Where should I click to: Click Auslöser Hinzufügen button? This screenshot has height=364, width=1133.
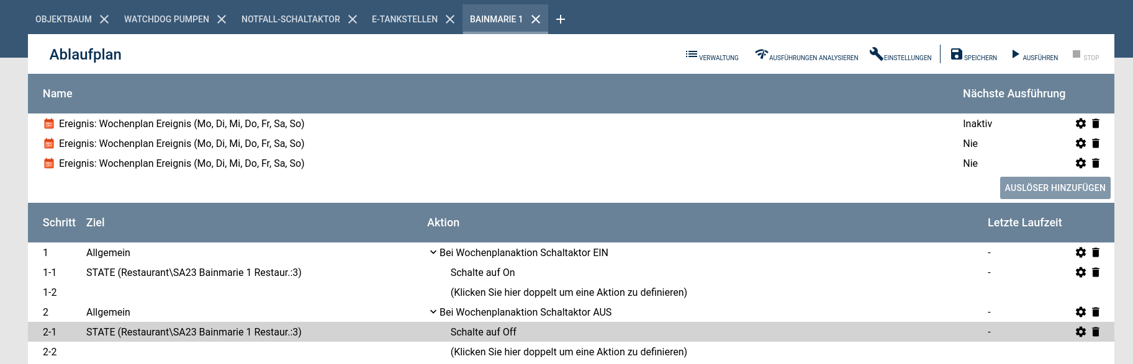click(x=1055, y=188)
